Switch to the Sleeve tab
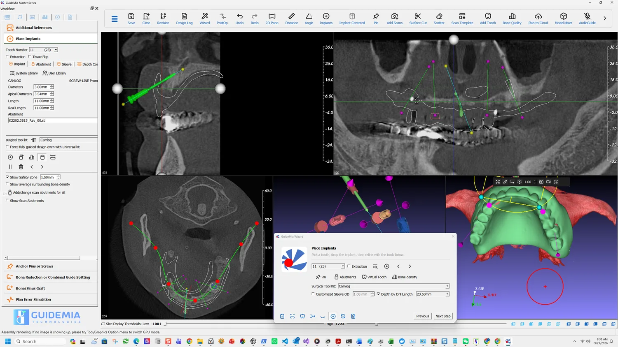 64,64
